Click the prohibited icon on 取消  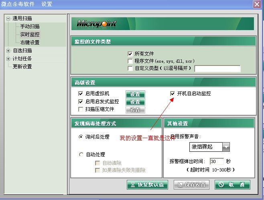coord(221,185)
